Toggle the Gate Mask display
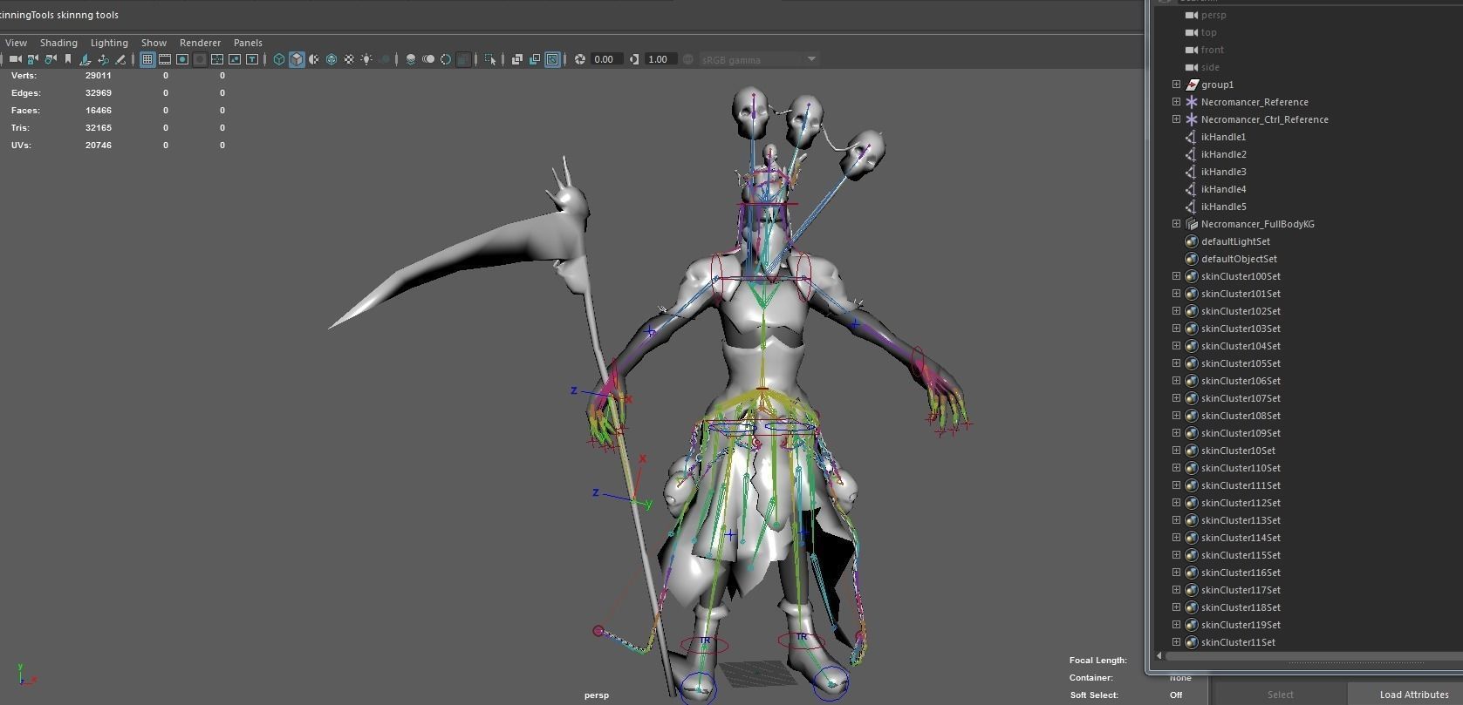1463x705 pixels. (200, 59)
